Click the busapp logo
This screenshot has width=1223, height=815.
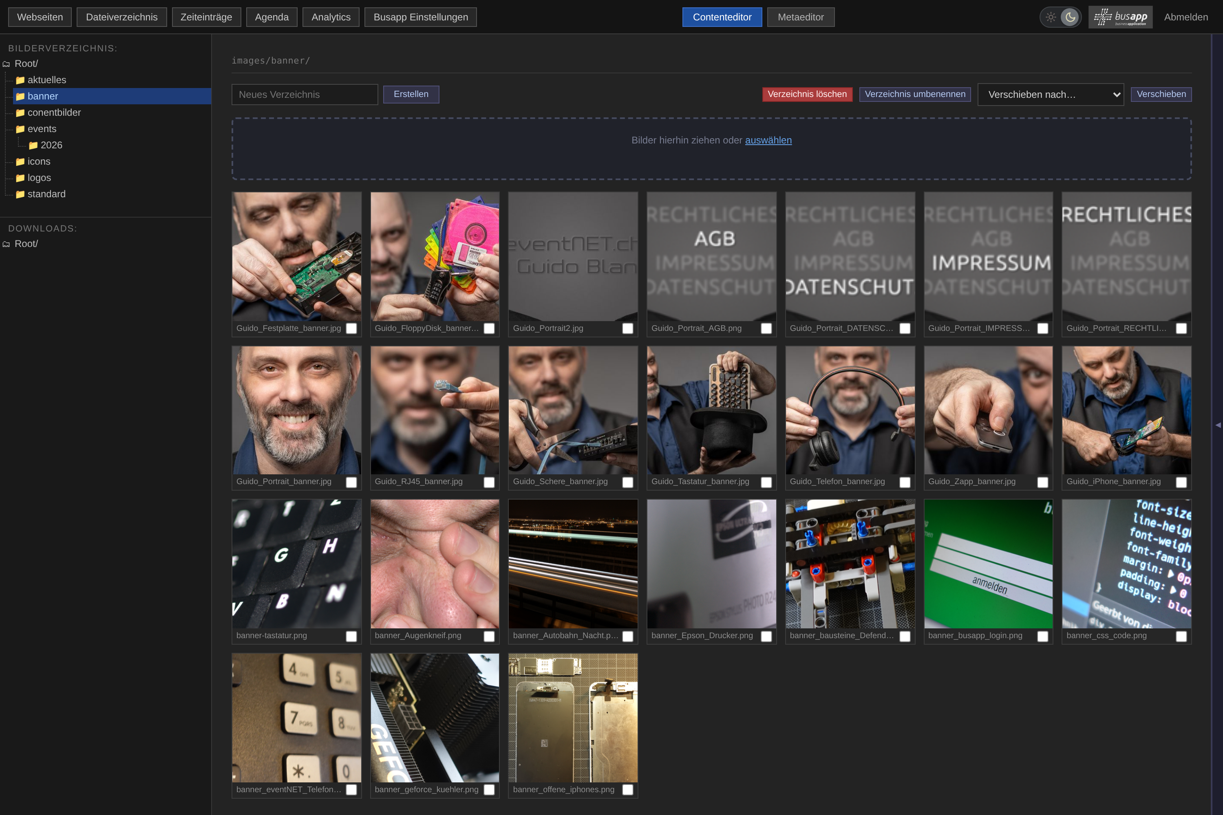pos(1120,17)
